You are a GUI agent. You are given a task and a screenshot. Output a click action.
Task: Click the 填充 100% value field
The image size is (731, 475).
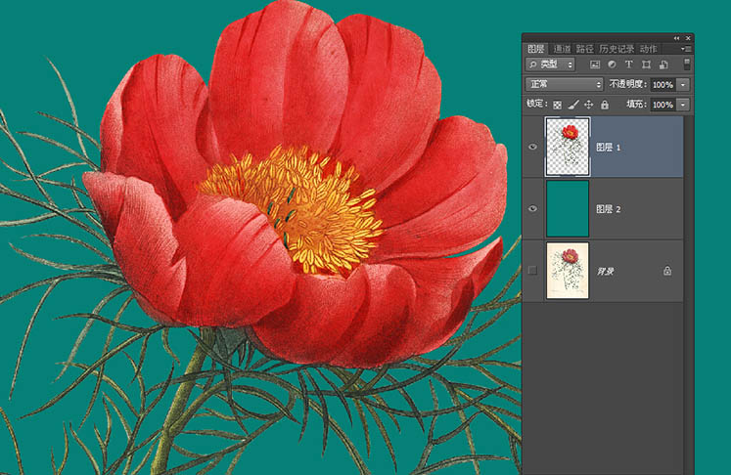(x=663, y=105)
